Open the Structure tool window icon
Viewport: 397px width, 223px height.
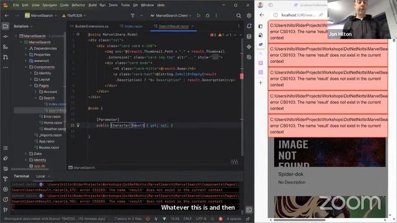[6, 47]
